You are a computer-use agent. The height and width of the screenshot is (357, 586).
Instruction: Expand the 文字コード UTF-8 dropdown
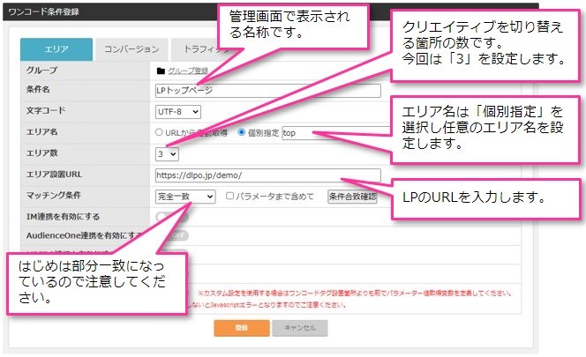click(x=177, y=111)
